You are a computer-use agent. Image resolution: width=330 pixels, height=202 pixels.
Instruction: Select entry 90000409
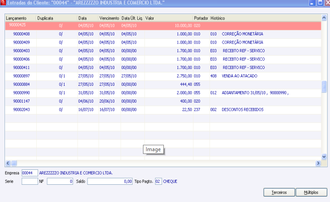pyautogui.click(x=163, y=43)
